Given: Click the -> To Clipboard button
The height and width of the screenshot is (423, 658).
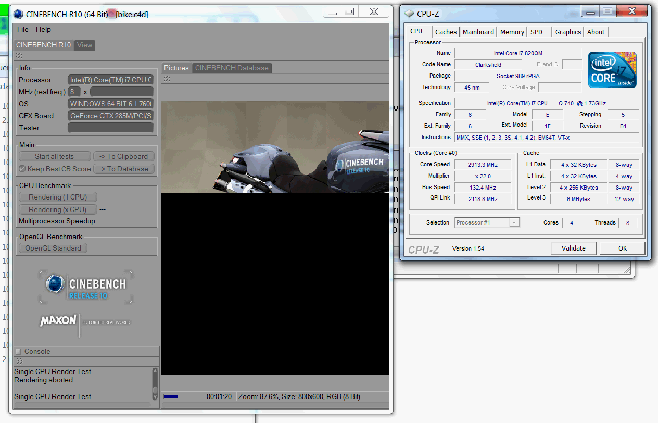Looking at the screenshot, I should pyautogui.click(x=123, y=156).
